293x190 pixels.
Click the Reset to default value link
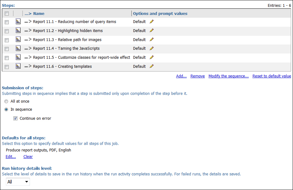[x=272, y=76]
